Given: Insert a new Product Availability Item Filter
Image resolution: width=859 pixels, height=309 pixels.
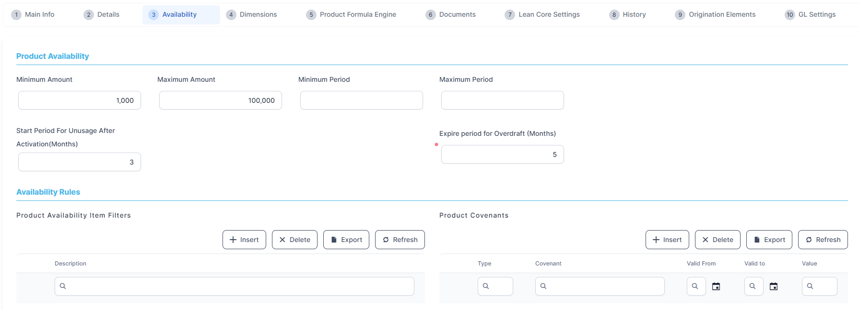Looking at the screenshot, I should (244, 240).
